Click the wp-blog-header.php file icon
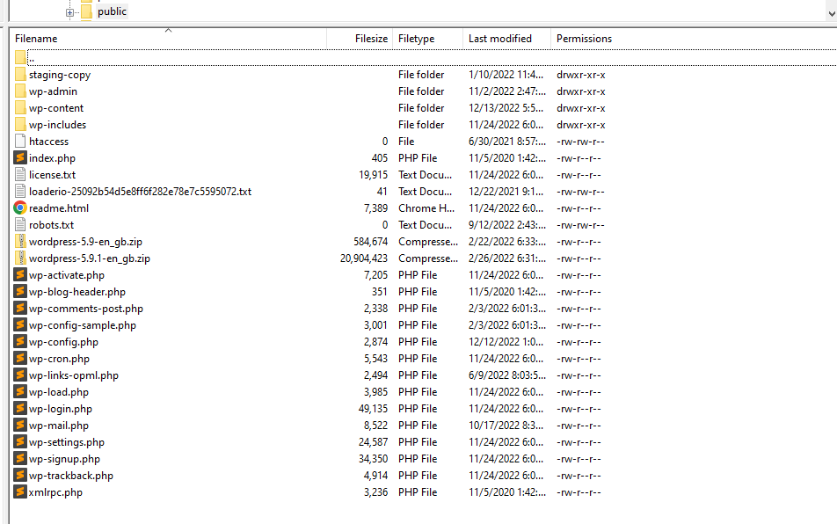 point(20,291)
